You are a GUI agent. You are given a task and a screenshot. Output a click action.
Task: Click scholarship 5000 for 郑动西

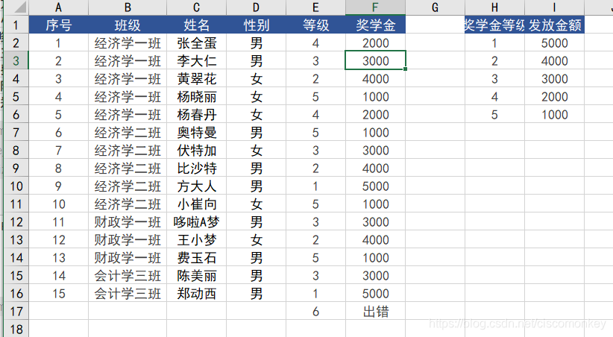[375, 294]
